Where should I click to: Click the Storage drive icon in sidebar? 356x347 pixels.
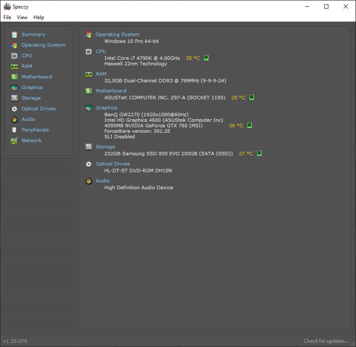point(14,98)
